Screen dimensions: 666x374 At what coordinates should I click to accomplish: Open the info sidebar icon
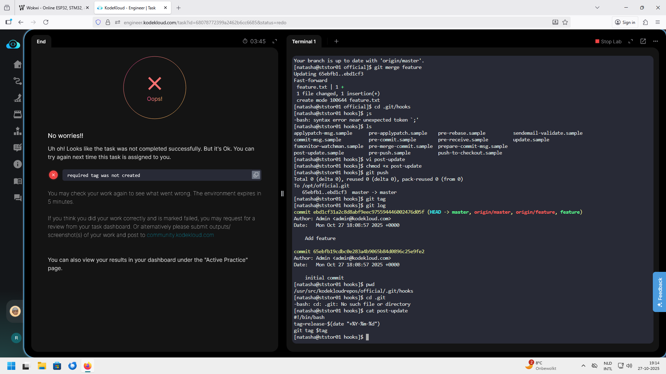pos(17,164)
